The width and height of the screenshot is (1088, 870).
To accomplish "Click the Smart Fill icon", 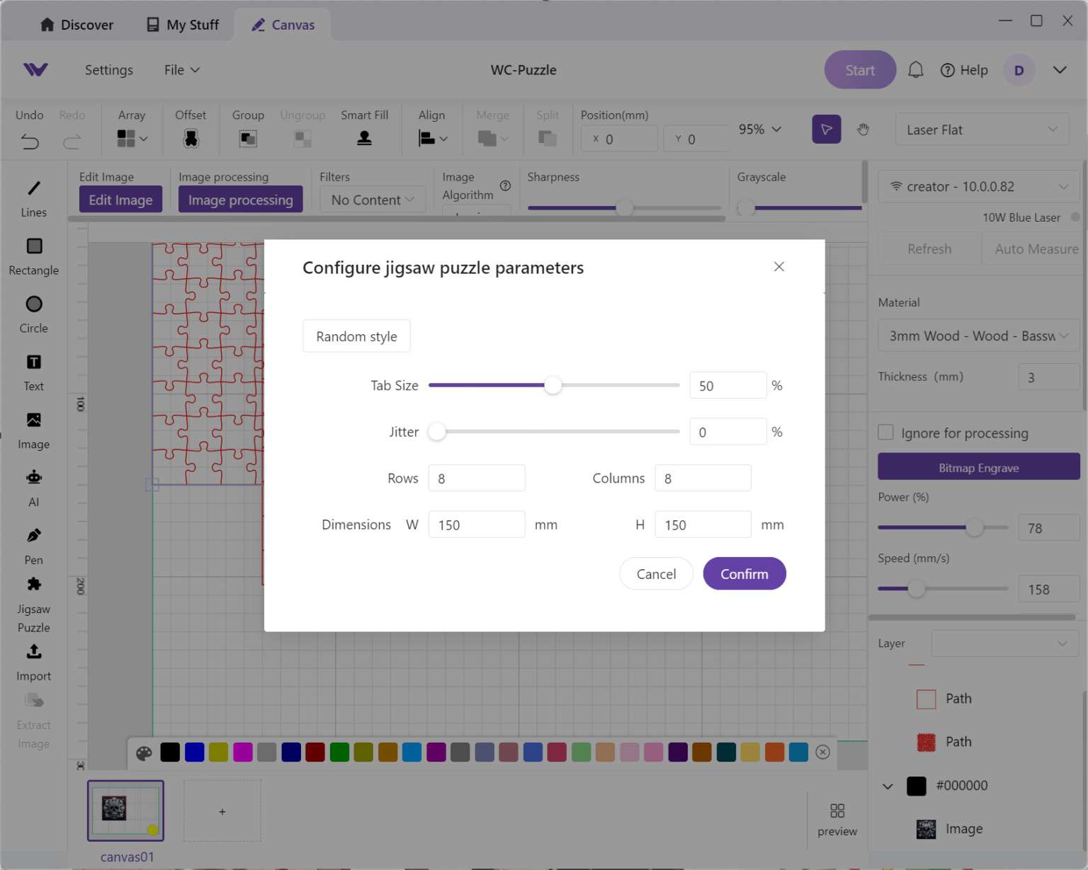I will tap(364, 138).
